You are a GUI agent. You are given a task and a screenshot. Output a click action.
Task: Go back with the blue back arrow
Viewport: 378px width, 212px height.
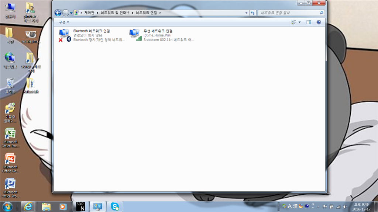coord(58,13)
